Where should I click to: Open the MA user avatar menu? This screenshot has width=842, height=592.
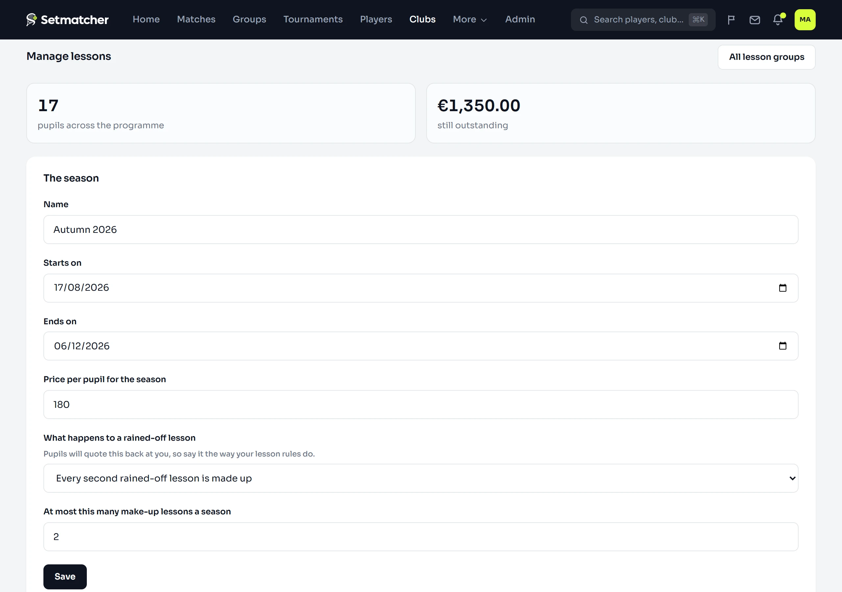805,20
